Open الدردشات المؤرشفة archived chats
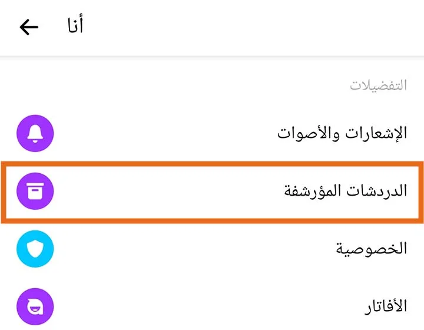Image resolution: width=424 pixels, height=330 pixels. [x=346, y=191]
